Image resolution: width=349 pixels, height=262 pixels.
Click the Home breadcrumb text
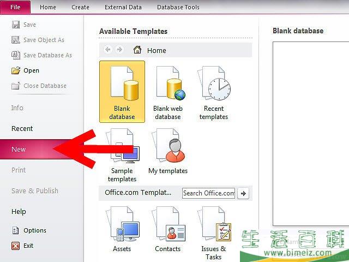[157, 50]
